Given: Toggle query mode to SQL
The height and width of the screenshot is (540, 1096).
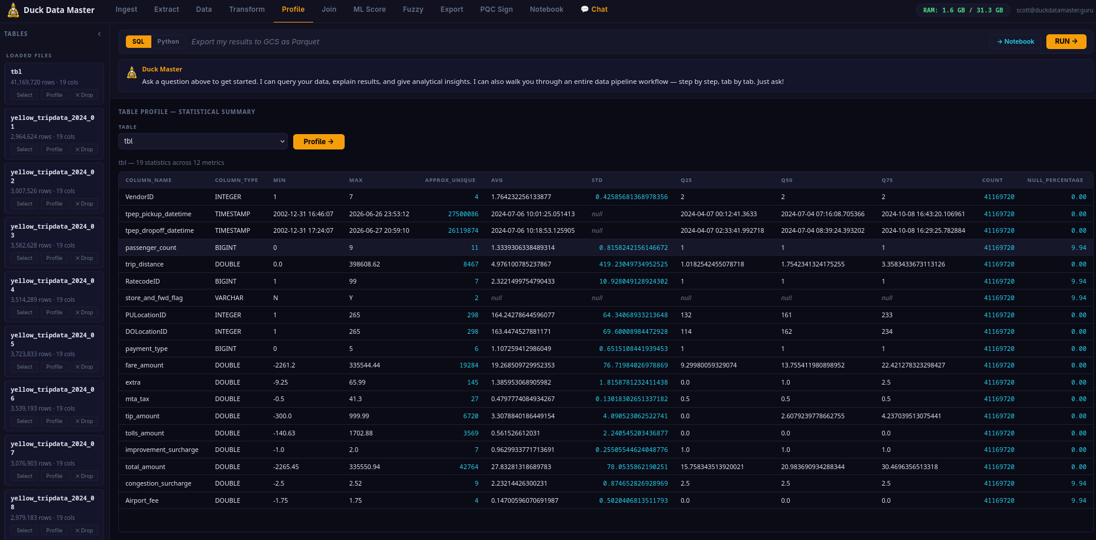Looking at the screenshot, I should coord(138,41).
